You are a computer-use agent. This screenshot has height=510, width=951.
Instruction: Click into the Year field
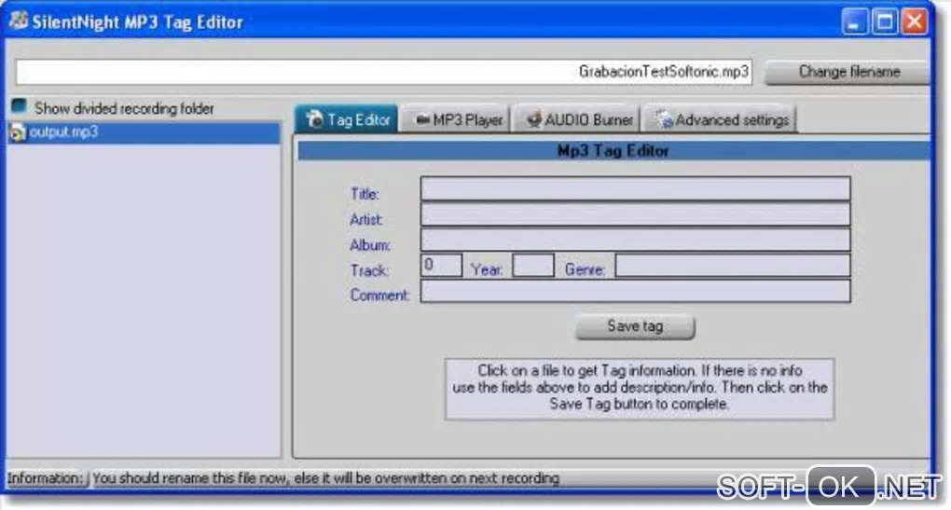(x=533, y=266)
